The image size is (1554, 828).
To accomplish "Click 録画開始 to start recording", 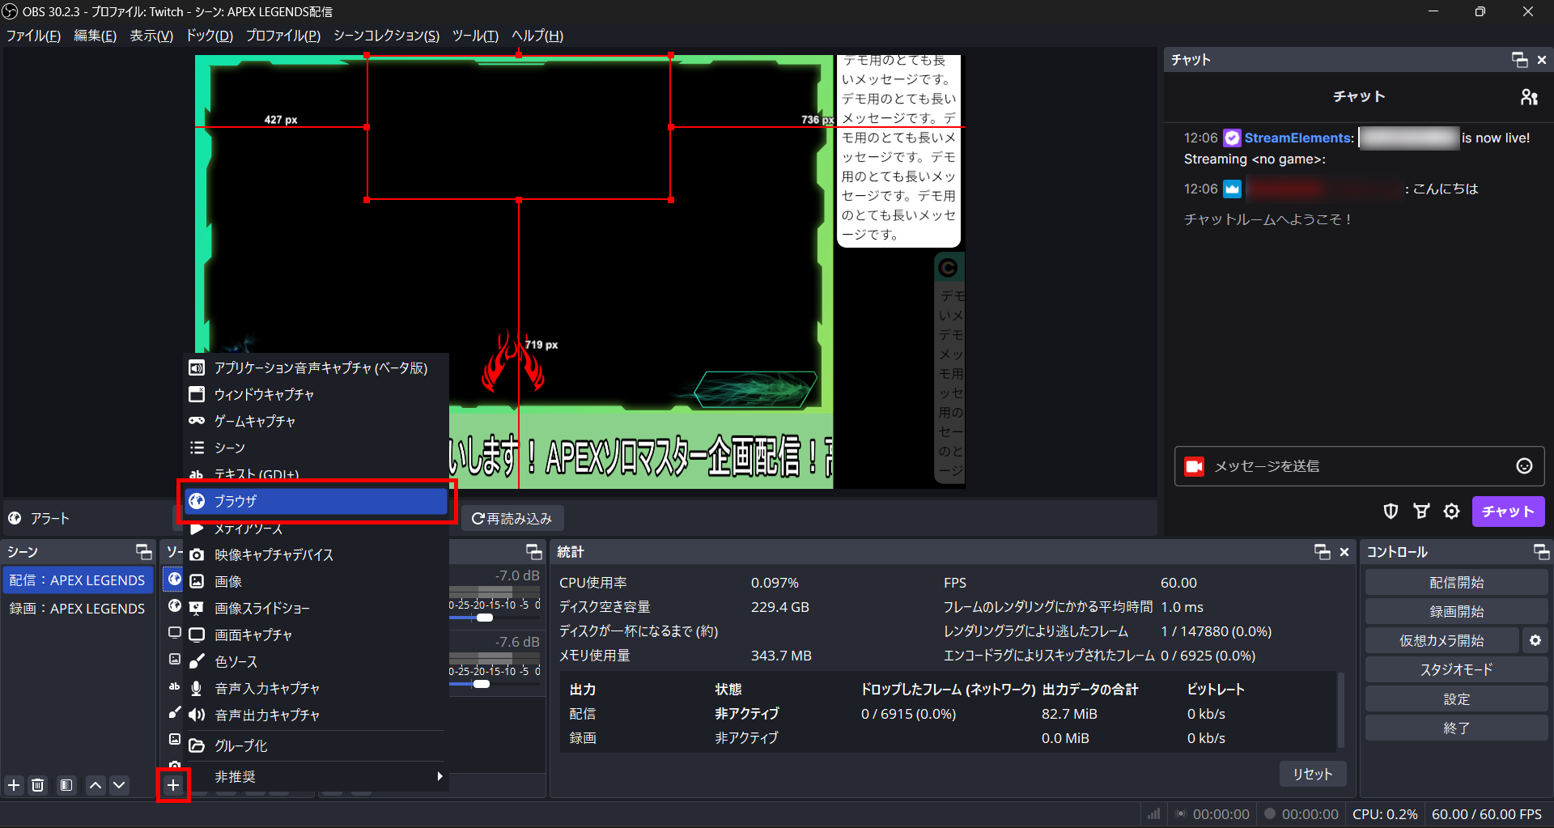I will tap(1456, 612).
